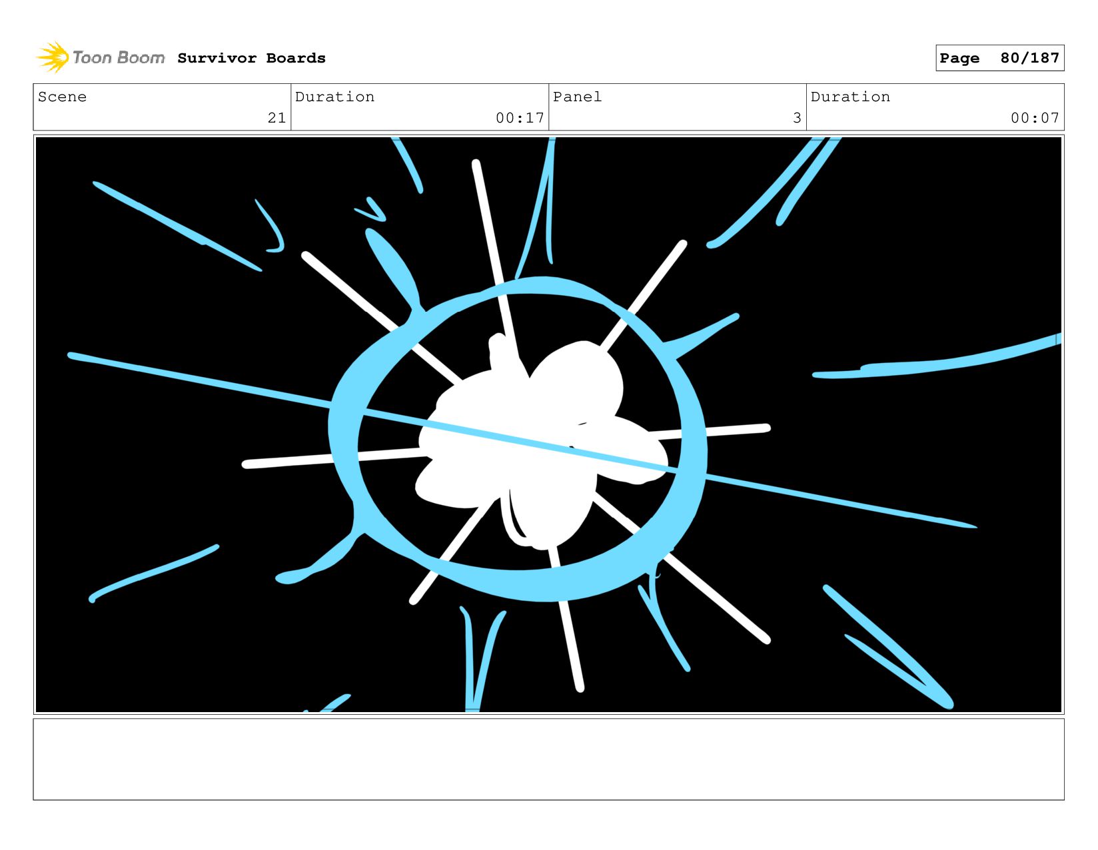The height and width of the screenshot is (850, 1098).
Task: Click the panel duration value '00:07'
Action: tap(1035, 118)
